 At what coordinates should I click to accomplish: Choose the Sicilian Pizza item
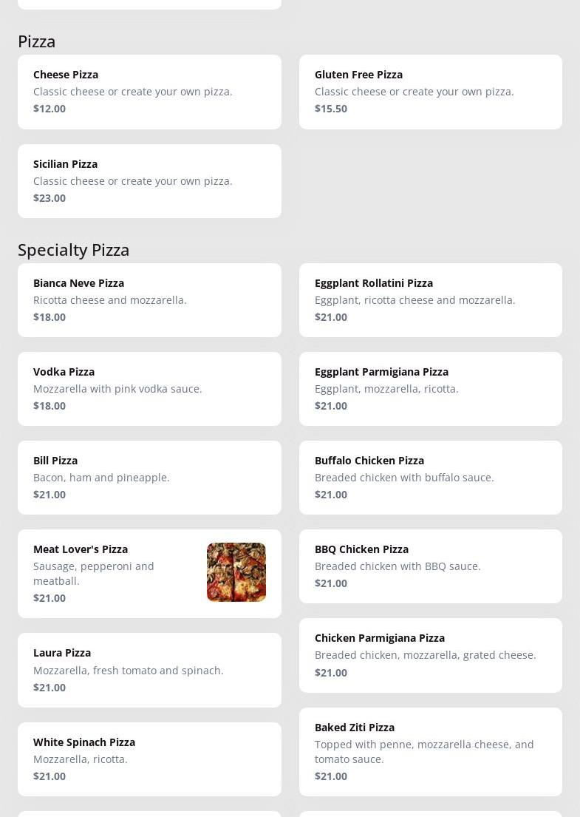(149, 181)
